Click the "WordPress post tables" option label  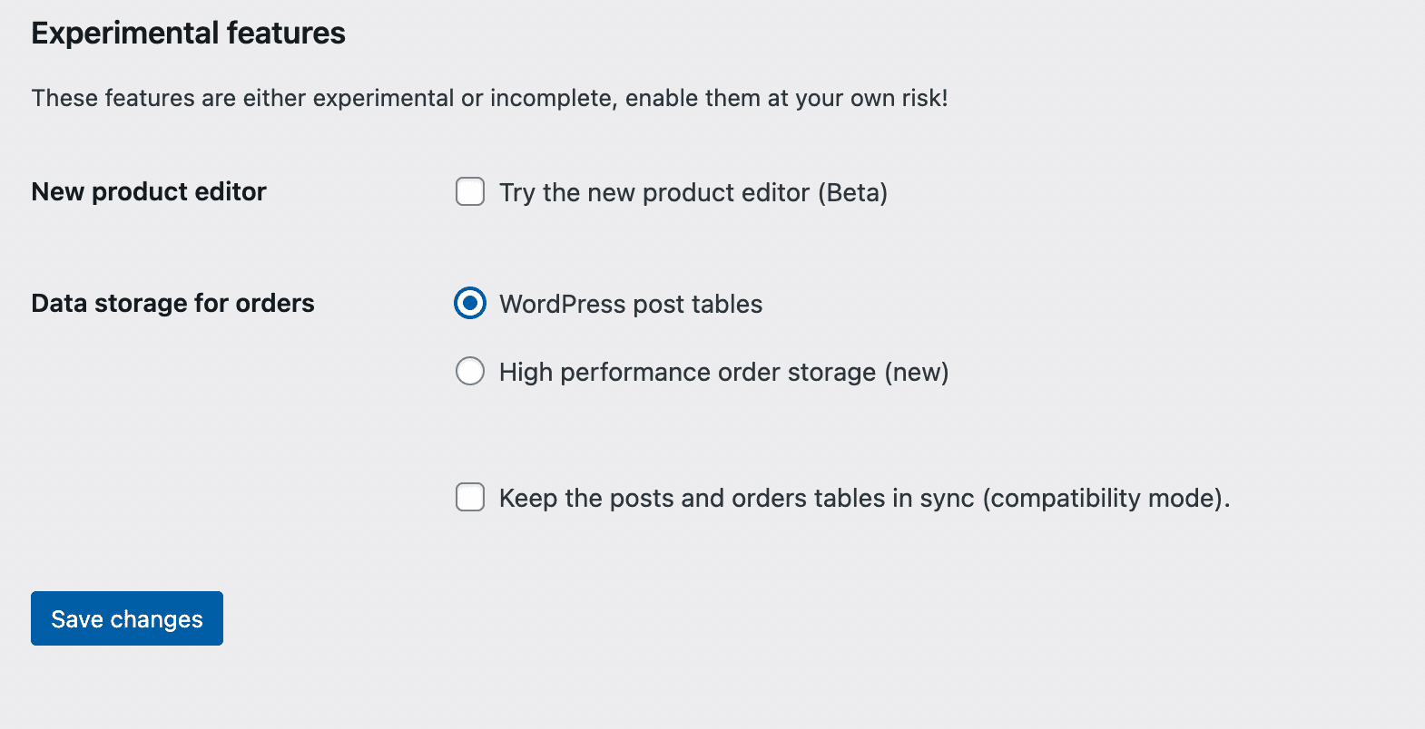tap(631, 304)
